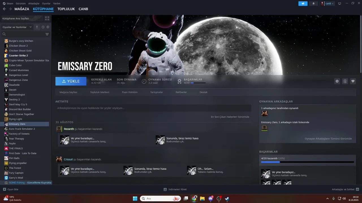362x203 pixels.
Task: Open the Arkadaşlar menu
Action: click(34, 3)
